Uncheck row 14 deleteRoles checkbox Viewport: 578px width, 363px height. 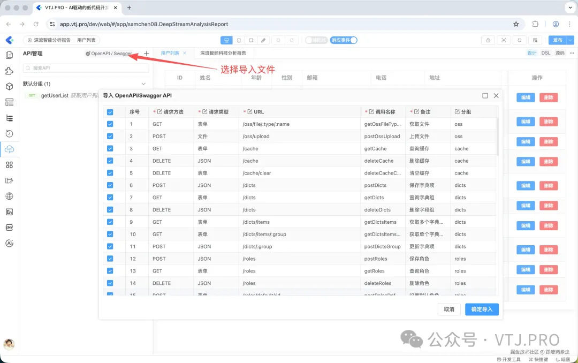point(110,283)
